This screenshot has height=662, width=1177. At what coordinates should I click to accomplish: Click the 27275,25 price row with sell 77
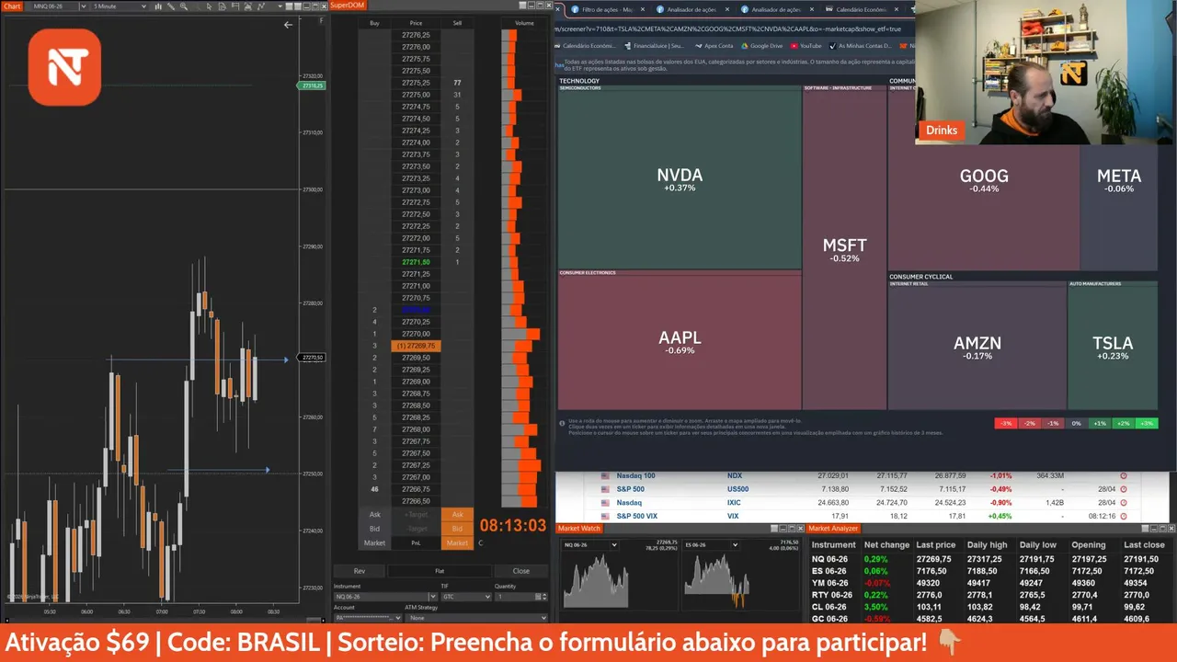click(x=416, y=83)
